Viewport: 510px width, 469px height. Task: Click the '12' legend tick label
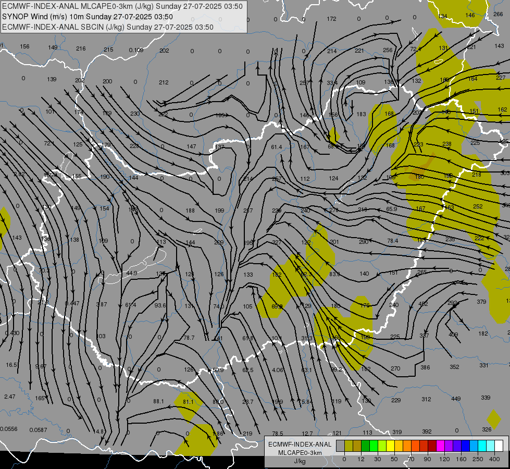[x=361, y=459]
